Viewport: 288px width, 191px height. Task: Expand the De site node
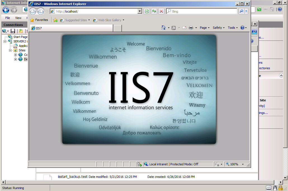click(16, 59)
